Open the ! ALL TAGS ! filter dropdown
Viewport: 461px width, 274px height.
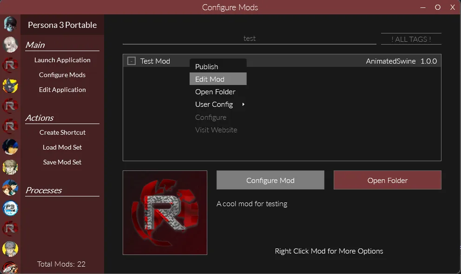pos(411,39)
